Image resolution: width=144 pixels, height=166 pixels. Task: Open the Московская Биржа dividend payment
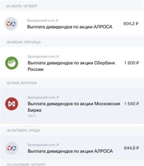pyautogui.click(x=72, y=106)
